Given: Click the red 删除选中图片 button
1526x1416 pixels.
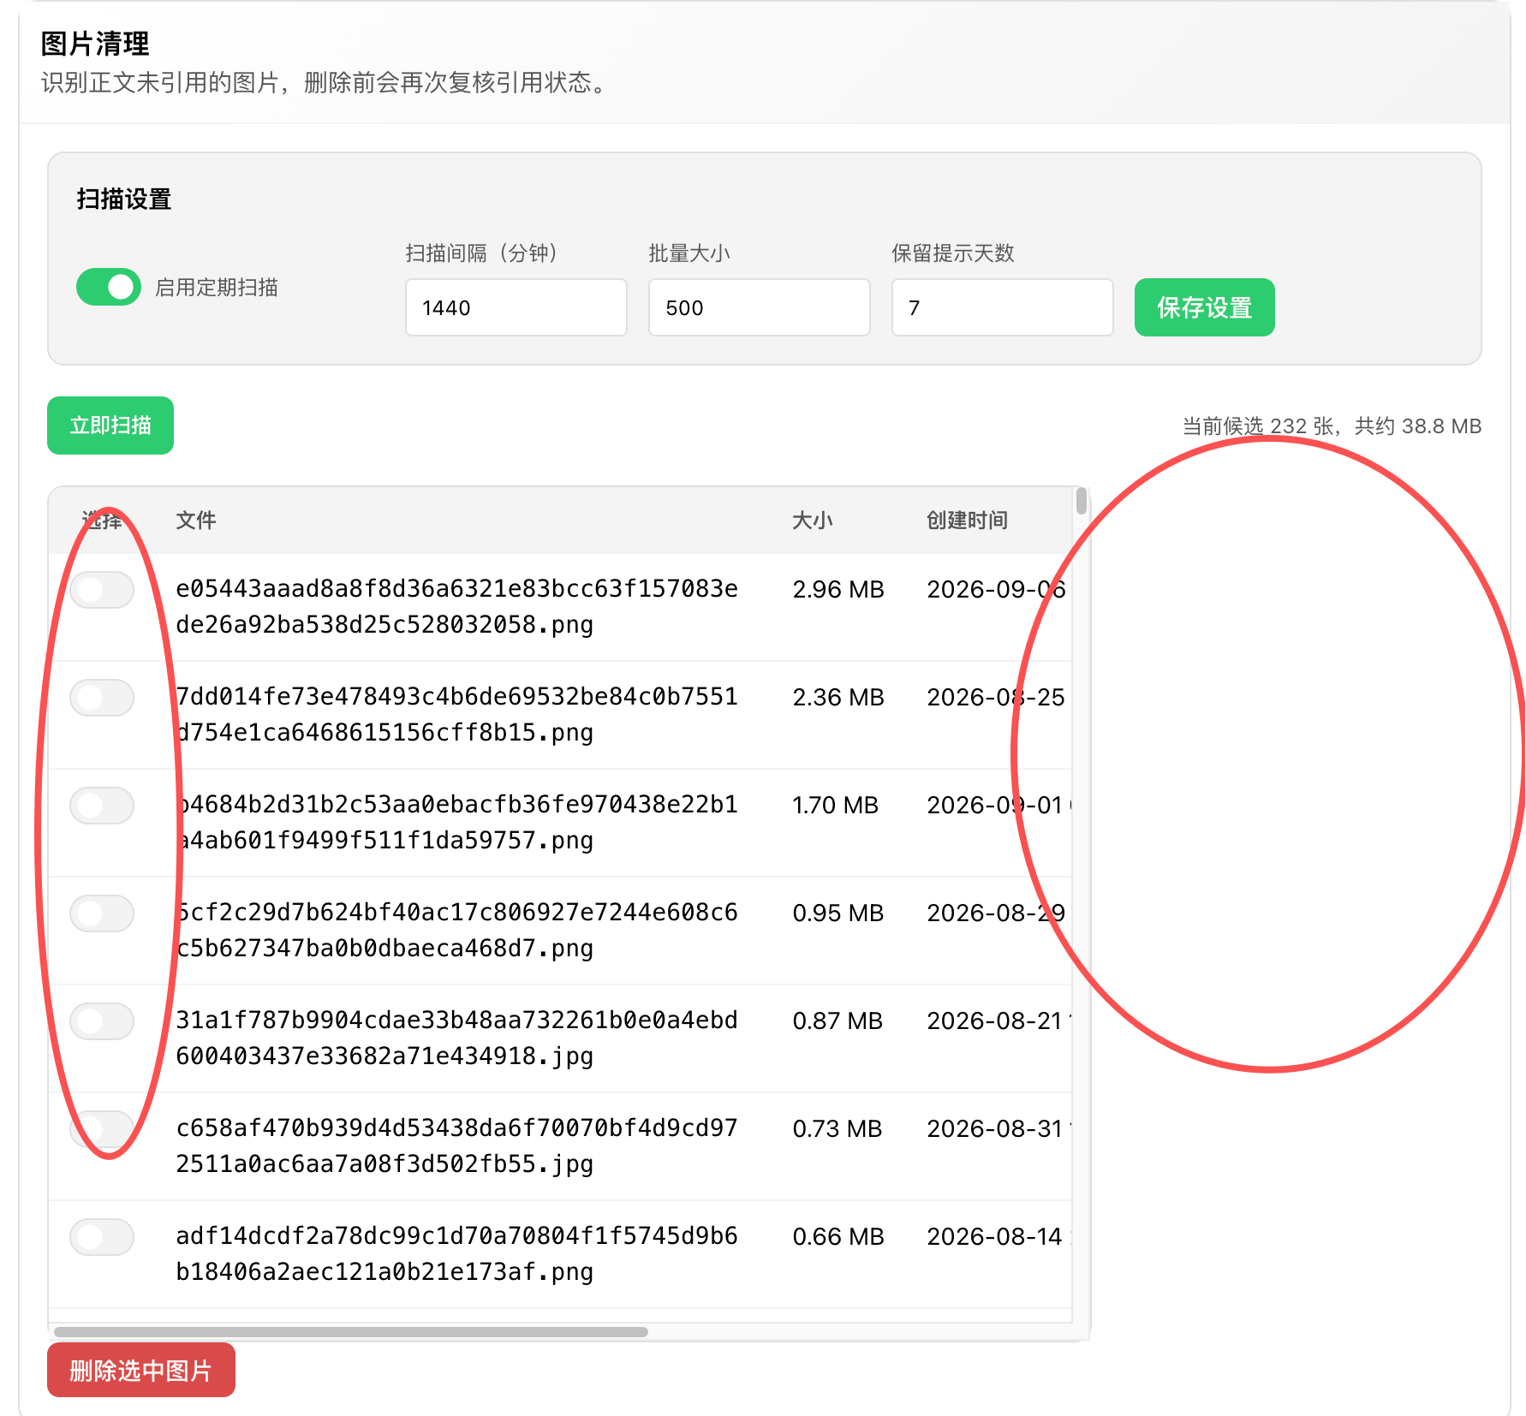Looking at the screenshot, I should [141, 1371].
